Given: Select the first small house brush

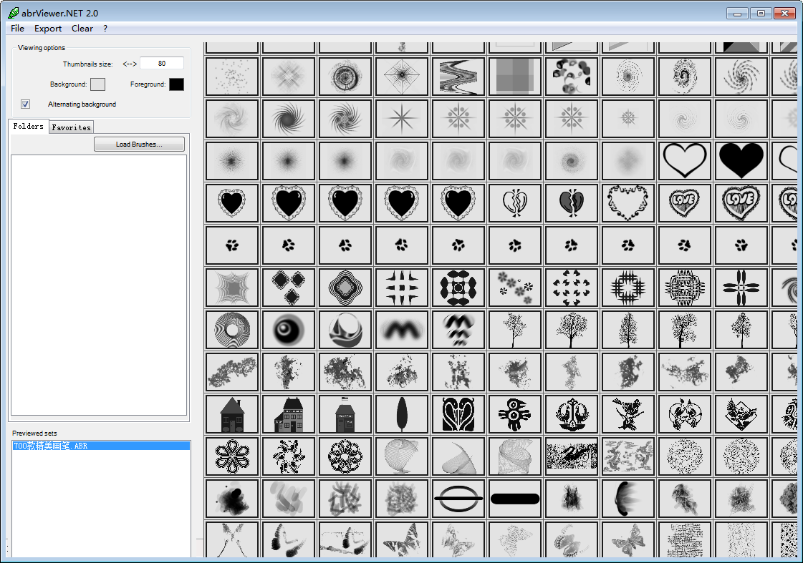Looking at the screenshot, I should coord(232,413).
